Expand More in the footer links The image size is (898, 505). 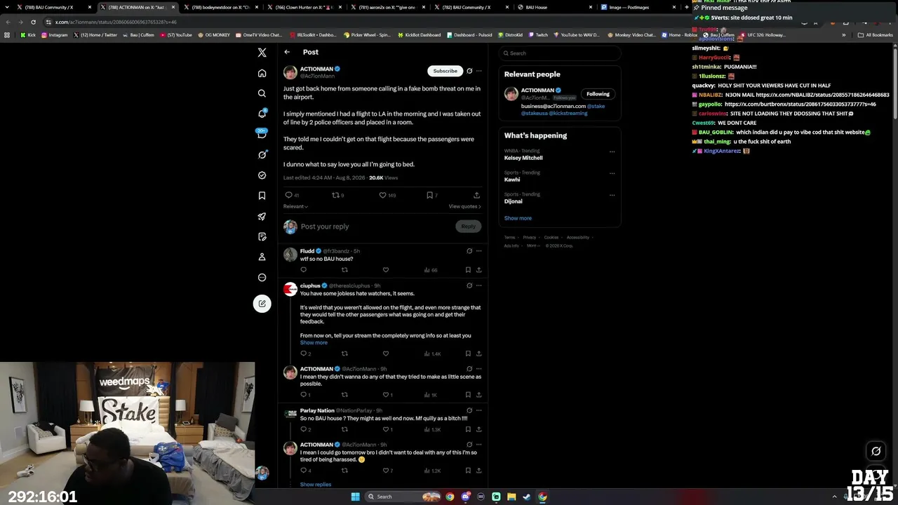pyautogui.click(x=532, y=245)
